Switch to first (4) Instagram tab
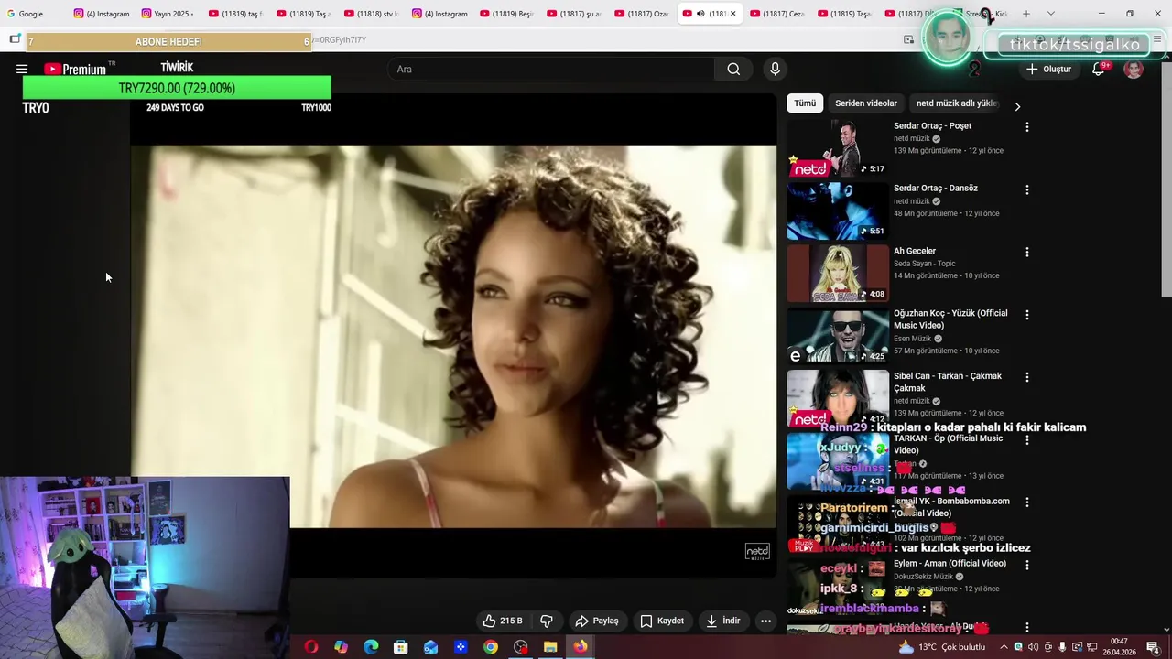 click(101, 14)
